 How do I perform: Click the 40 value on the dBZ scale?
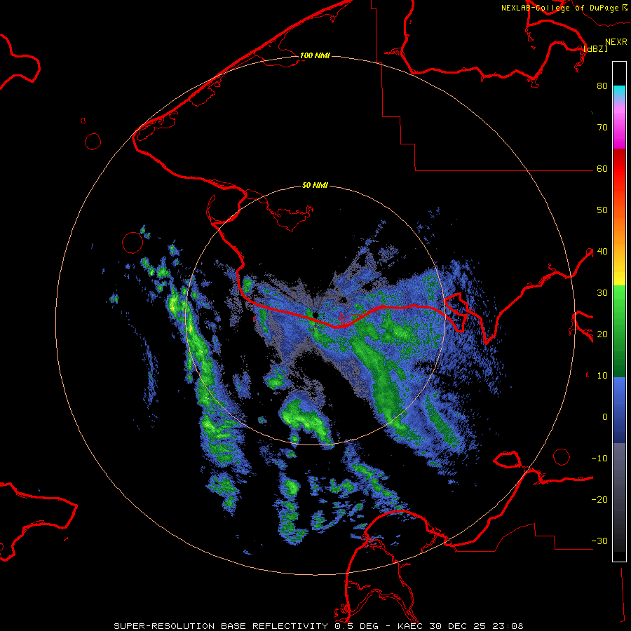tap(602, 252)
